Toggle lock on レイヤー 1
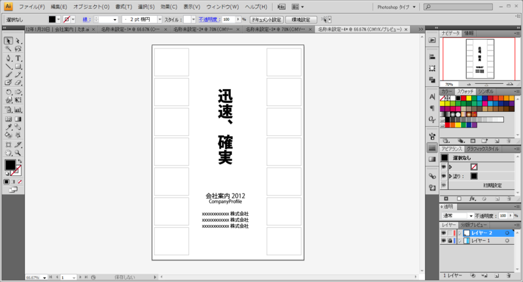Viewport: 523px width, 282px height. click(x=450, y=241)
